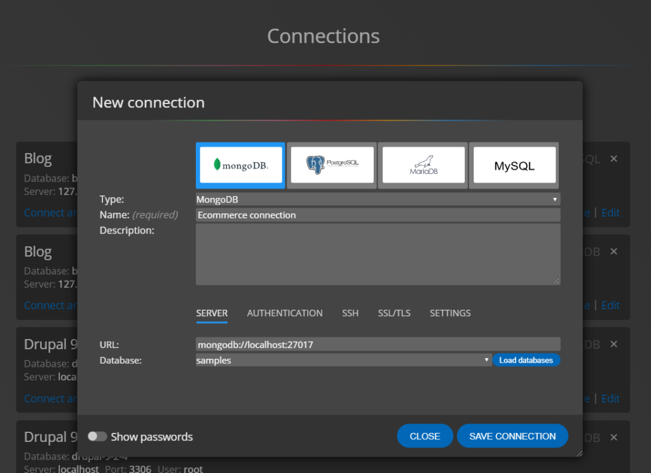This screenshot has width=651, height=473.
Task: Click the 'Name: (required)' label
Action: coord(139,215)
